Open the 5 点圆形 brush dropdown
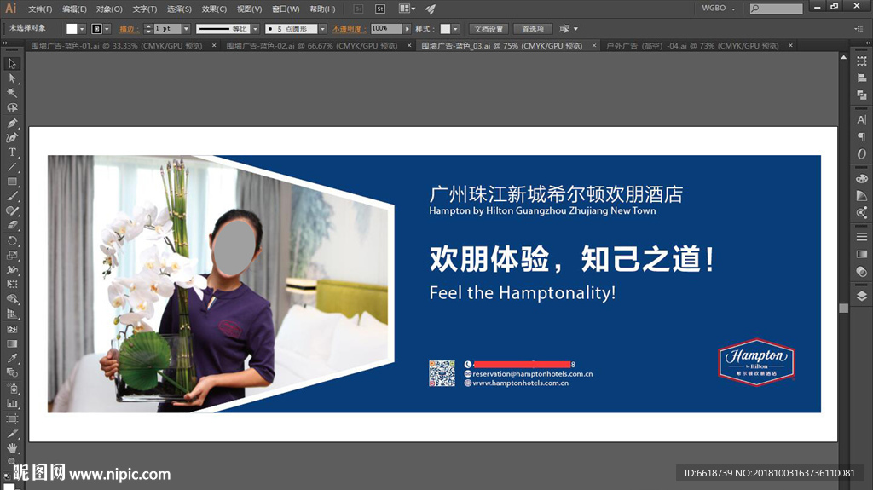Image resolution: width=873 pixels, height=490 pixels. click(x=322, y=29)
